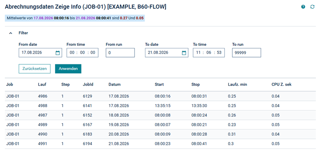Open To date calendar picker icon
This screenshot has height=160, width=319.
tap(184, 53)
